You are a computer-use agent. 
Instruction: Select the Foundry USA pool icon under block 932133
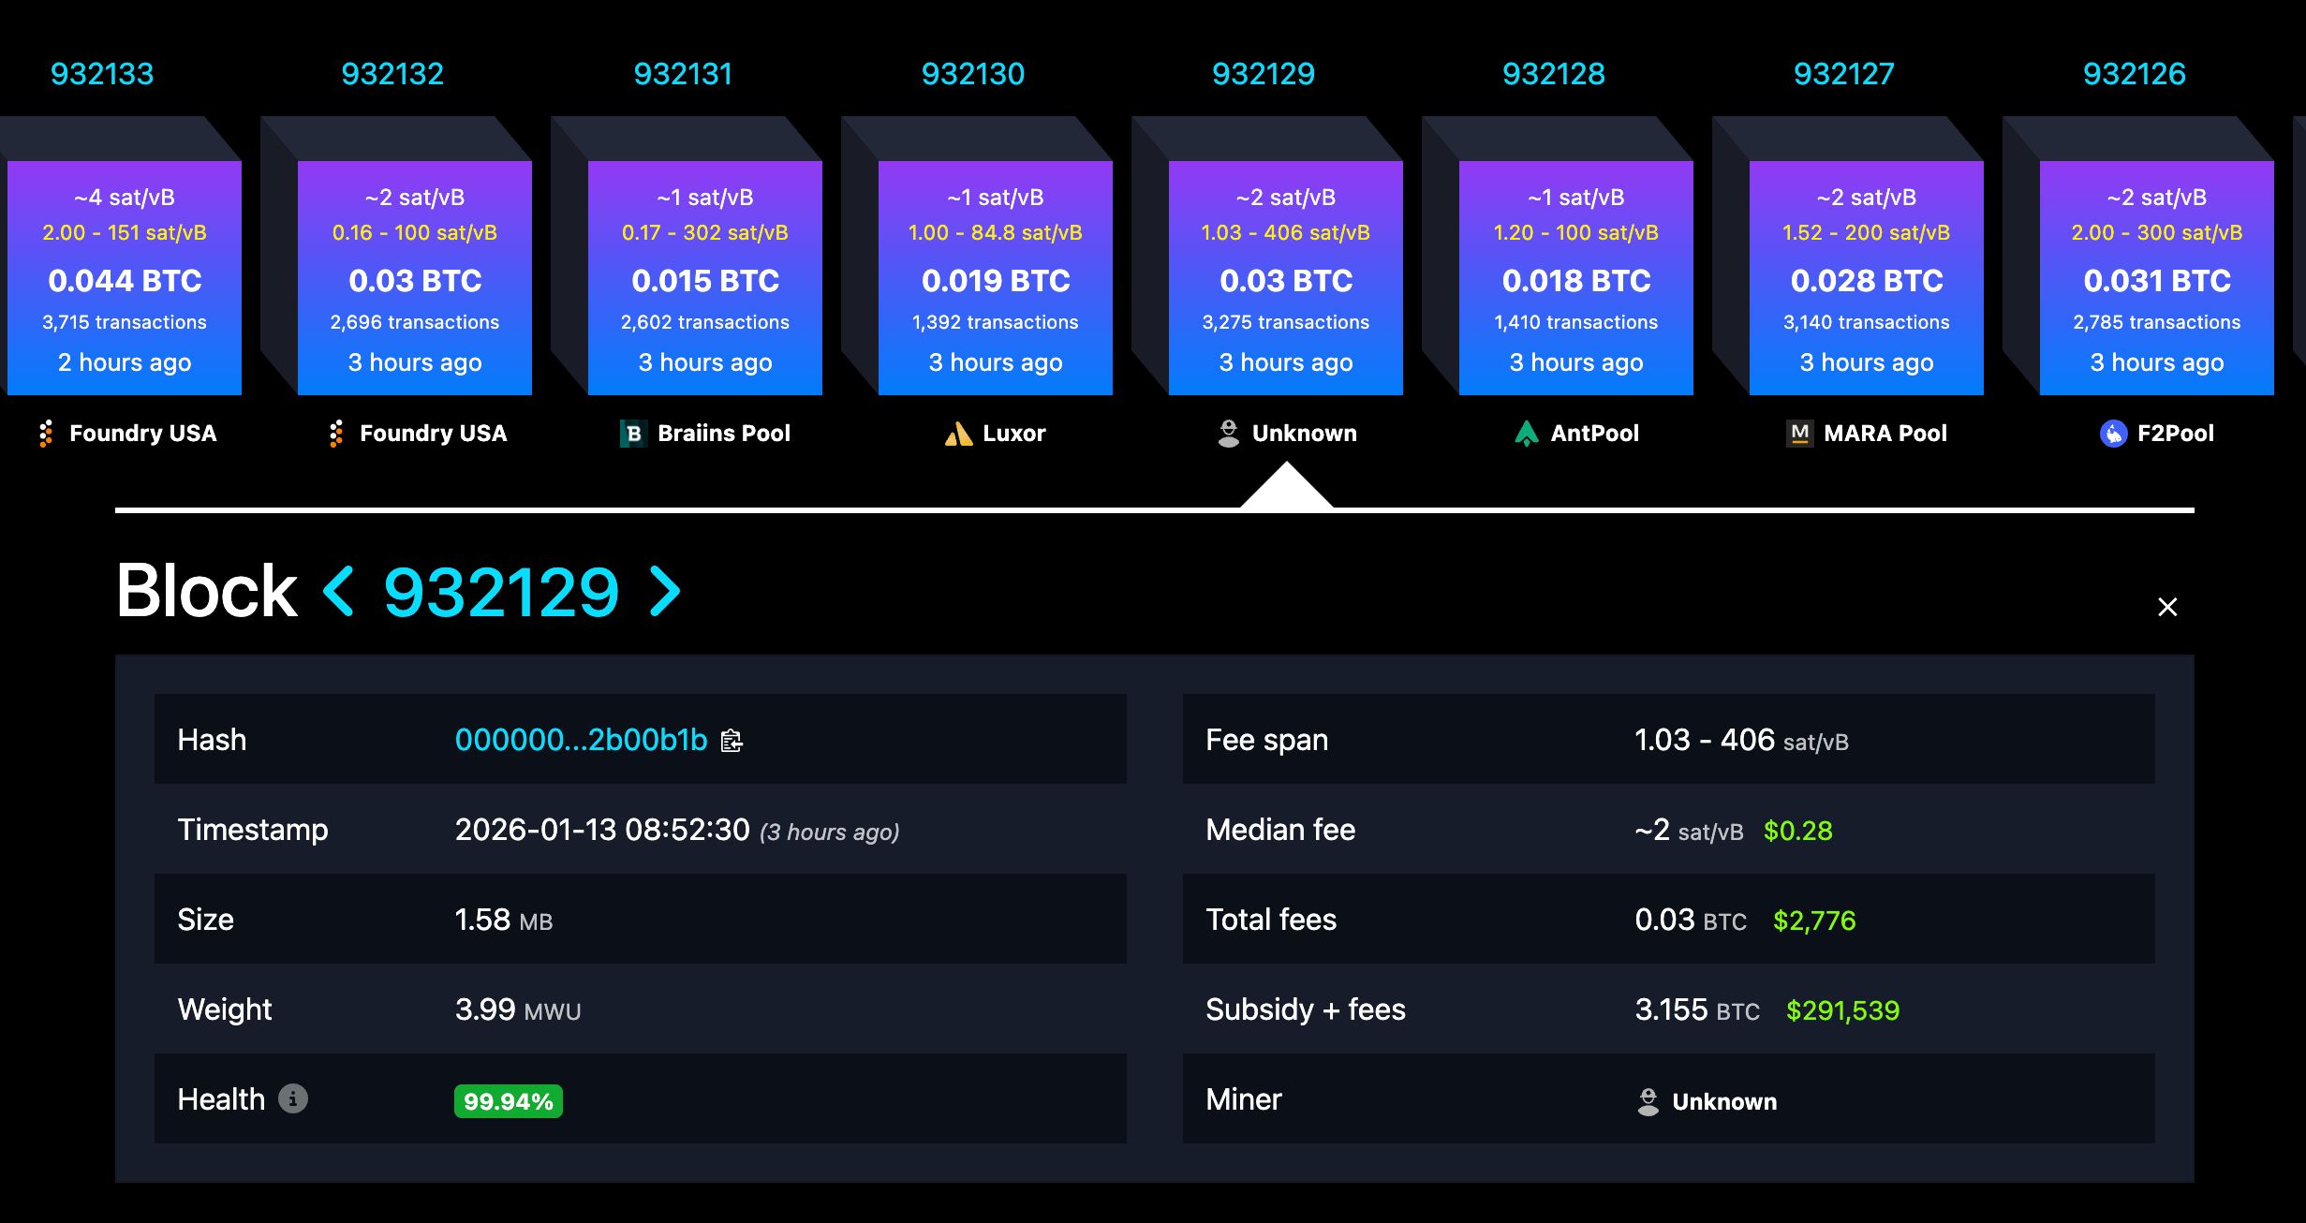coord(44,433)
